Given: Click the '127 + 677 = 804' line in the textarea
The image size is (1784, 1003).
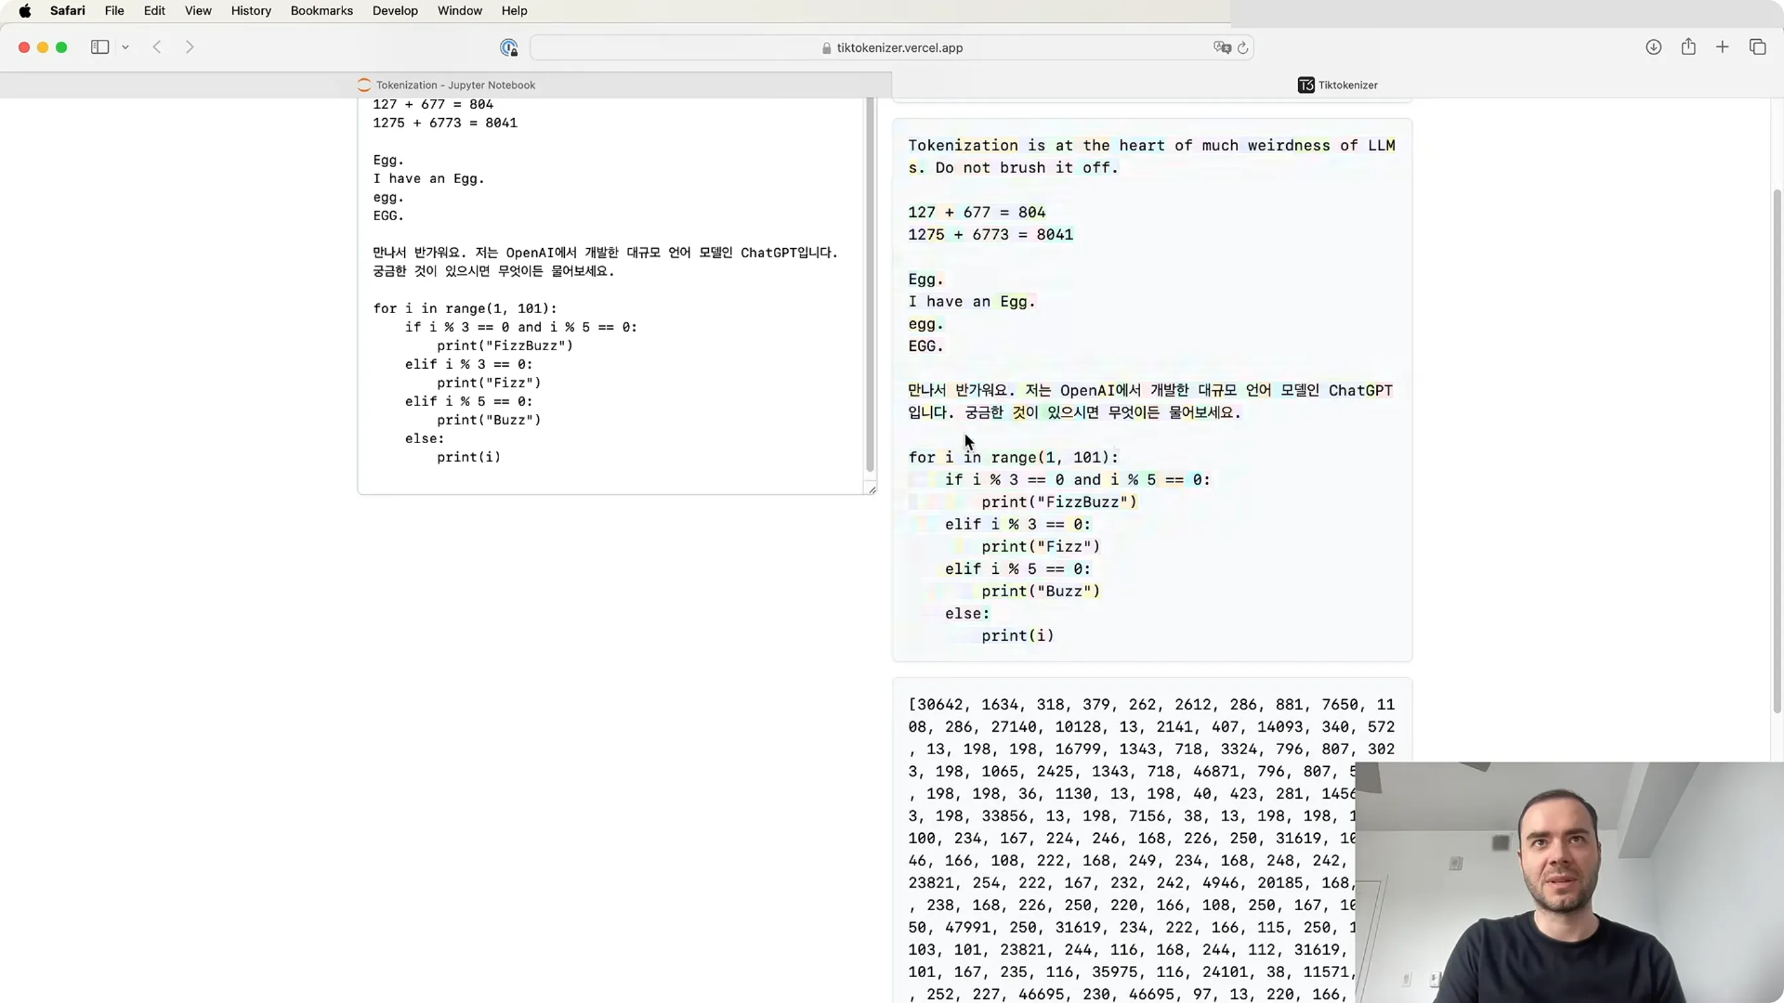Looking at the screenshot, I should [433, 105].
